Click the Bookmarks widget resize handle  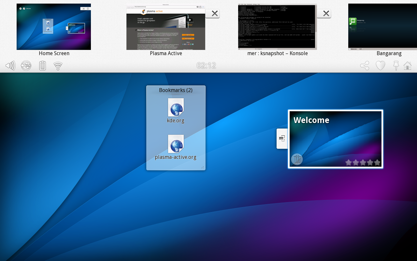[202, 167]
